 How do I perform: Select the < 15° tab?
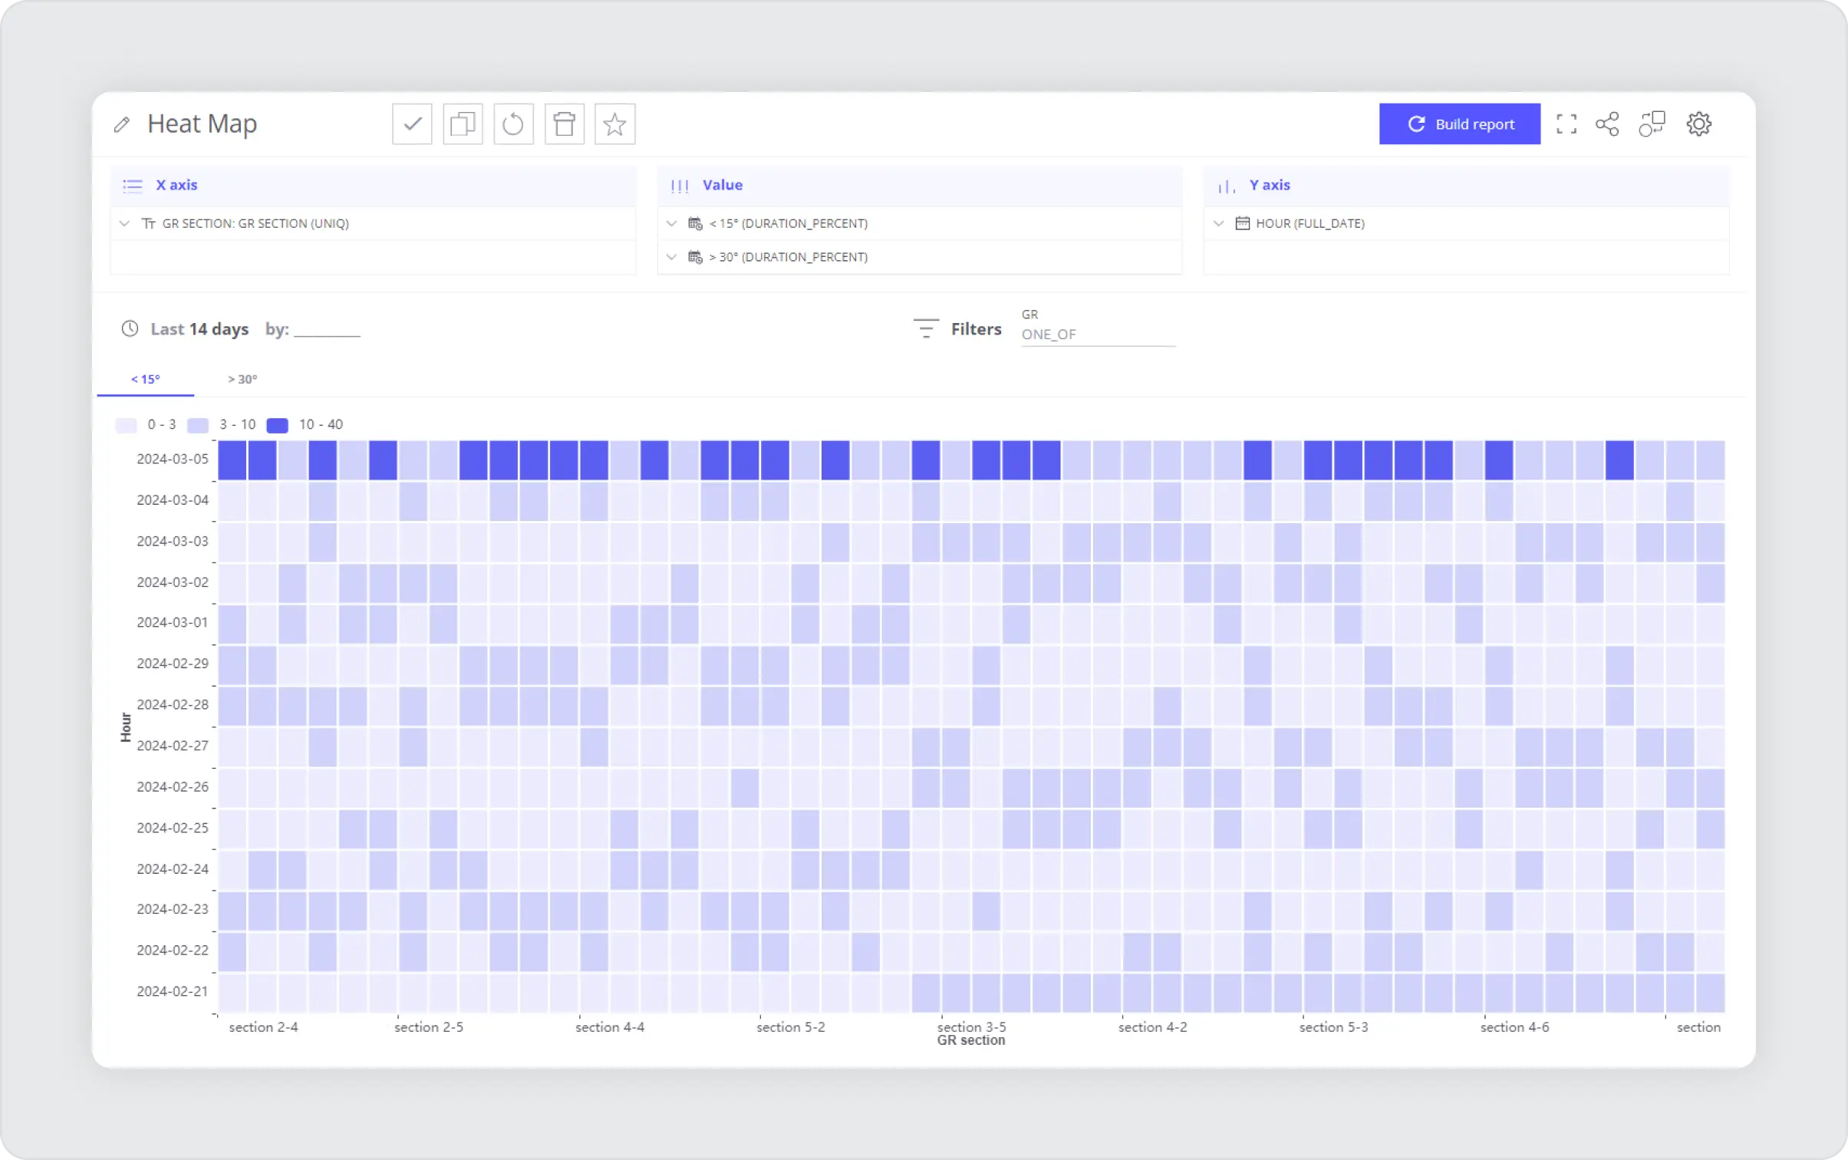pos(146,378)
